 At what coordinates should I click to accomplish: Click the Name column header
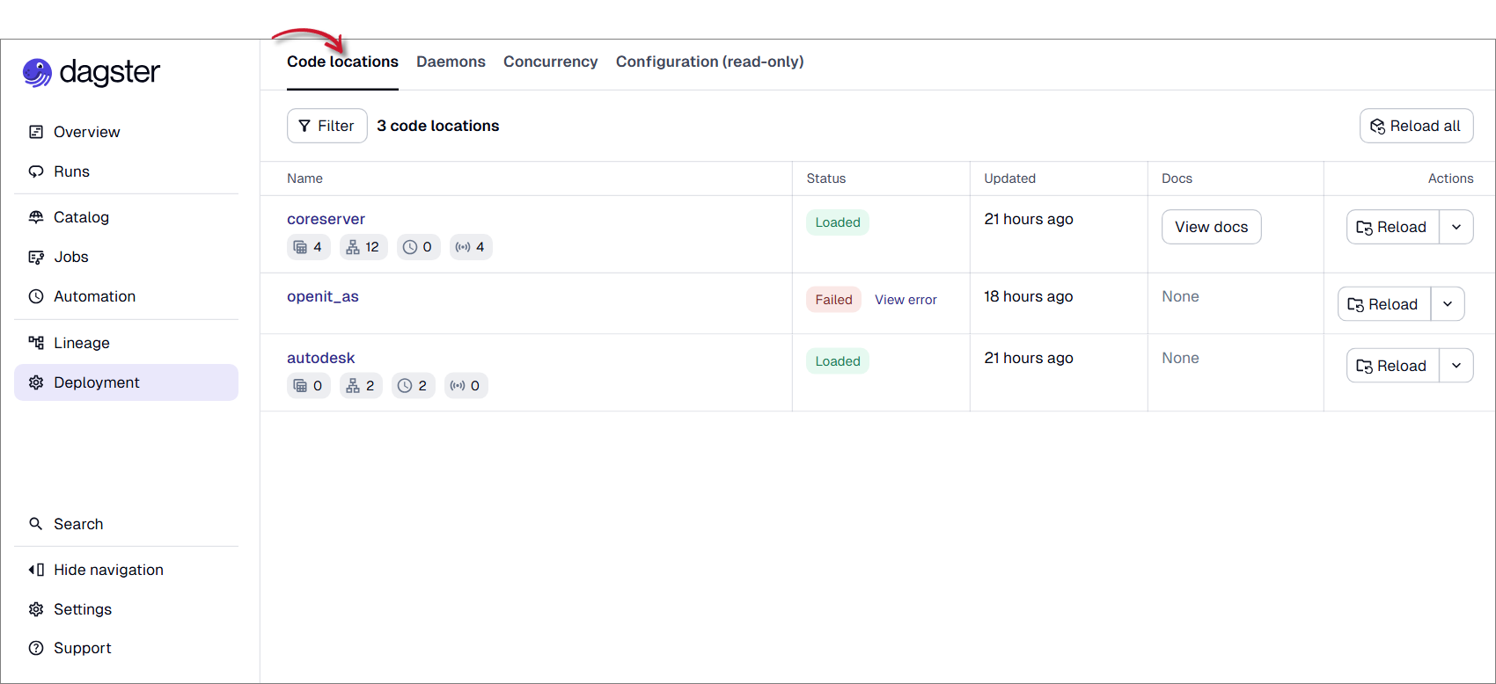(x=304, y=178)
